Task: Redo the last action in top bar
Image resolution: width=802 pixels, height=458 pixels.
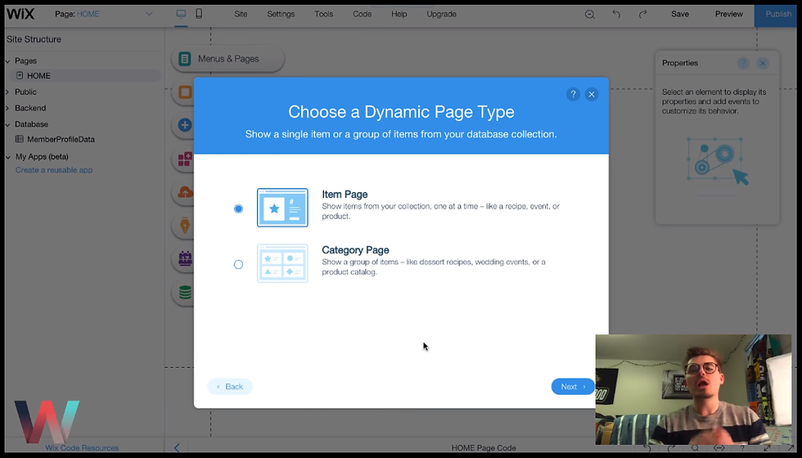Action: [x=643, y=15]
